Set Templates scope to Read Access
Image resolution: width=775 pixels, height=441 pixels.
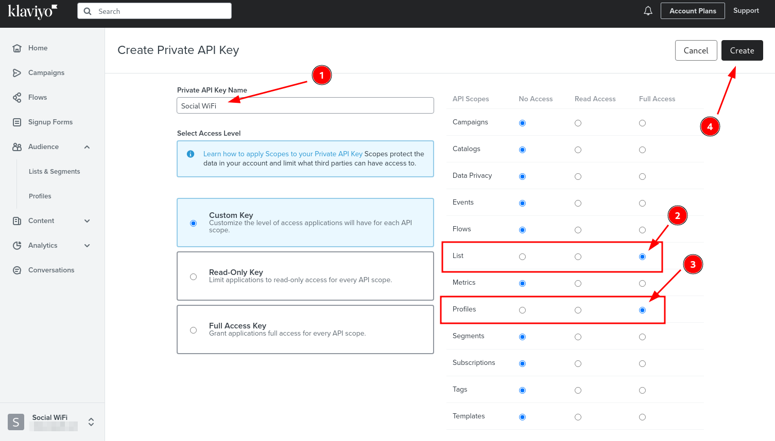coord(578,417)
